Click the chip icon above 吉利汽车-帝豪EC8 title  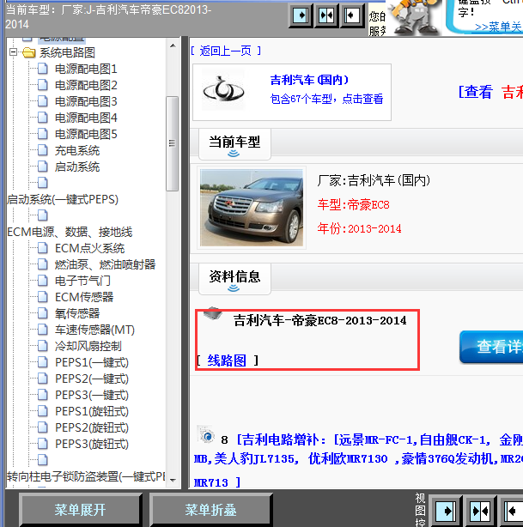(x=212, y=313)
